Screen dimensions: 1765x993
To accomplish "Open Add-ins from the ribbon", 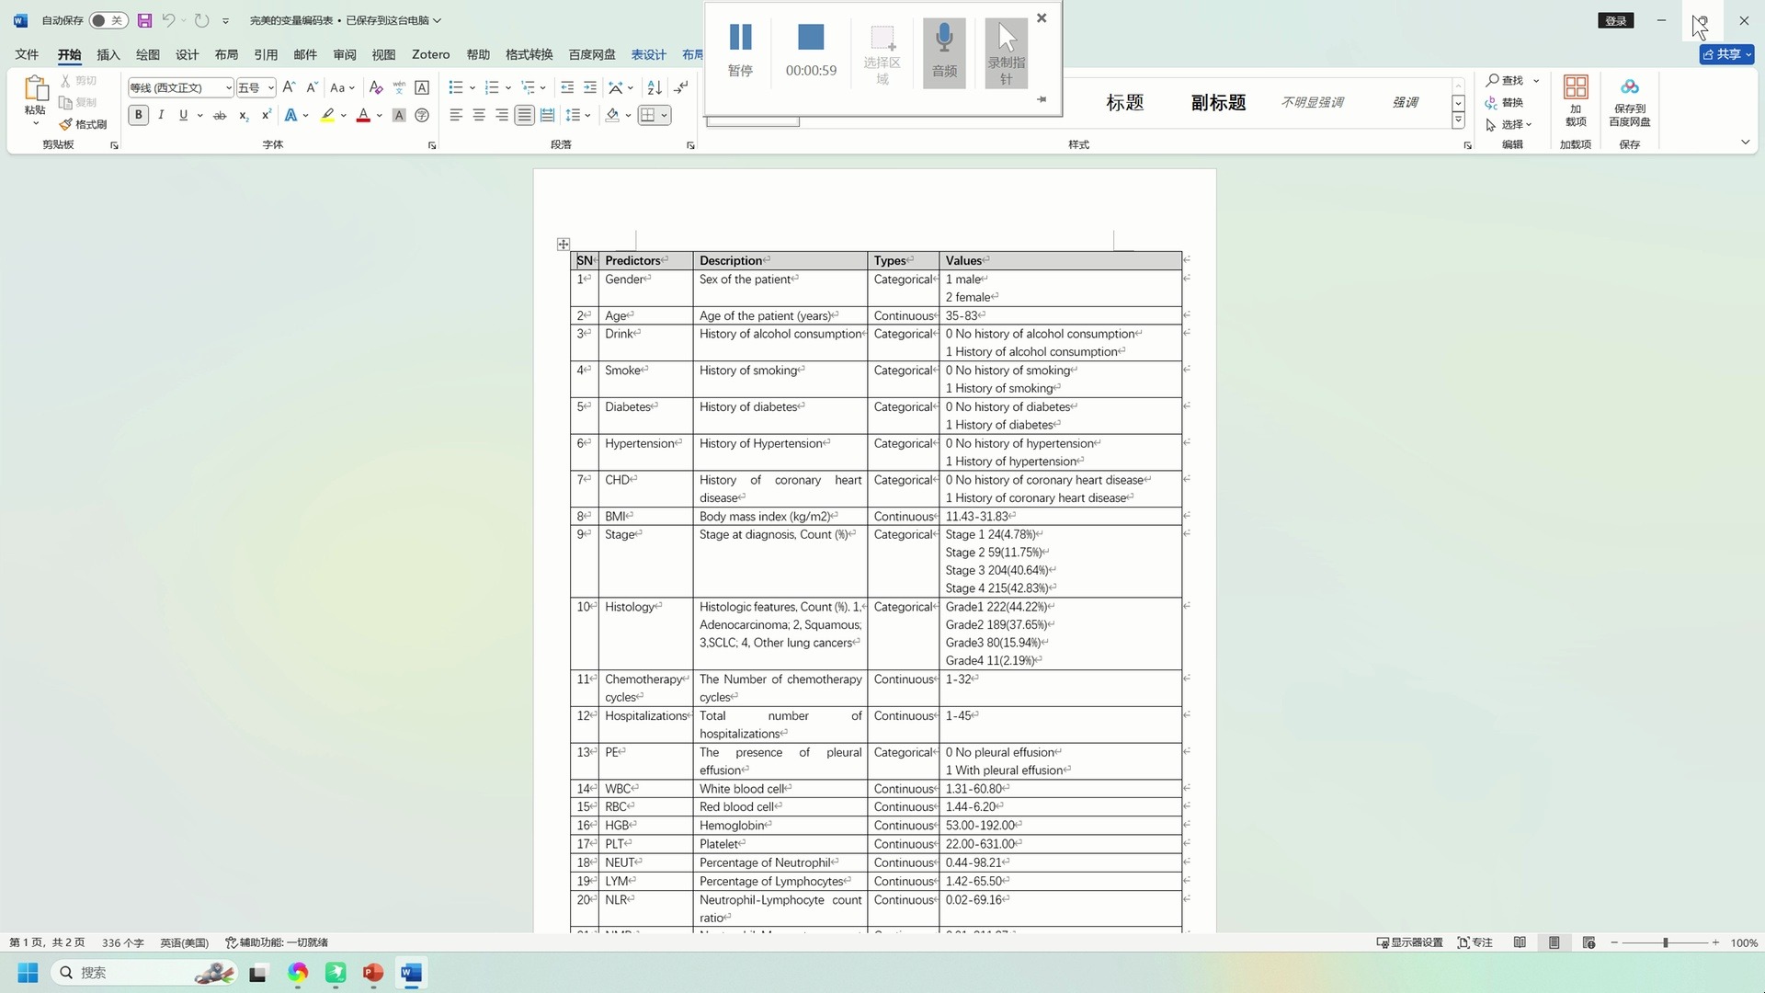I will 1576,101.
